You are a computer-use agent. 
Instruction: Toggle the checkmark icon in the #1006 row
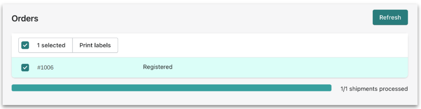tap(25, 68)
